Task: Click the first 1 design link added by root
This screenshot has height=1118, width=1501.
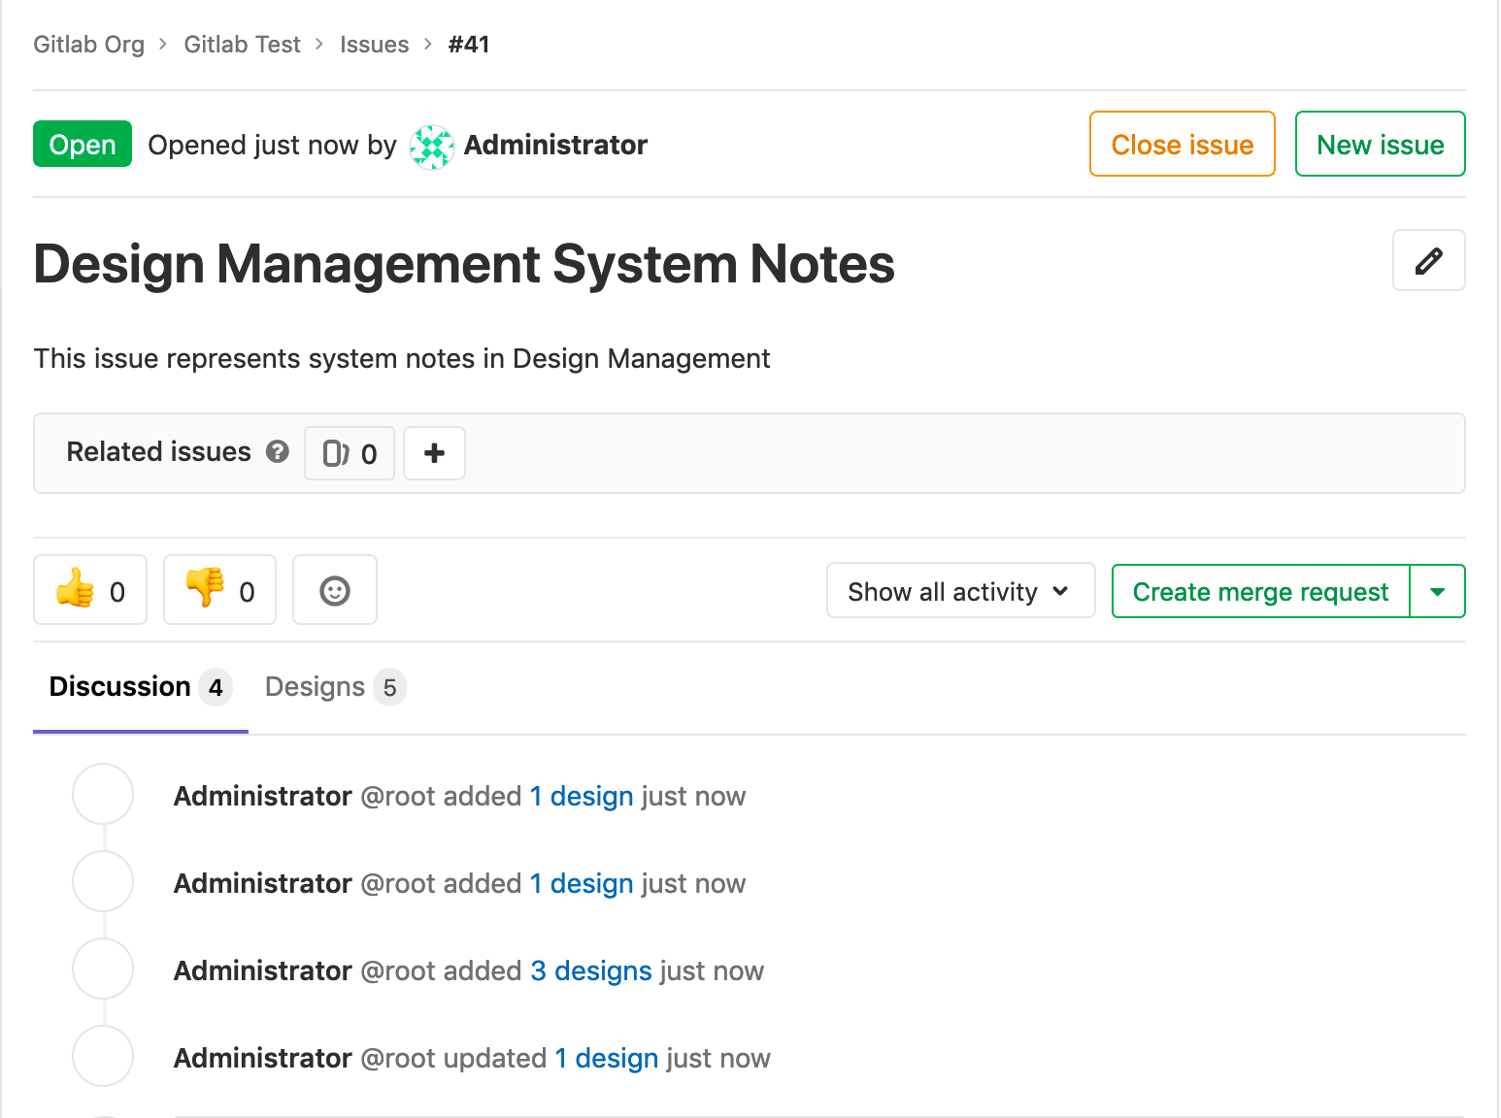Action: [x=581, y=795]
